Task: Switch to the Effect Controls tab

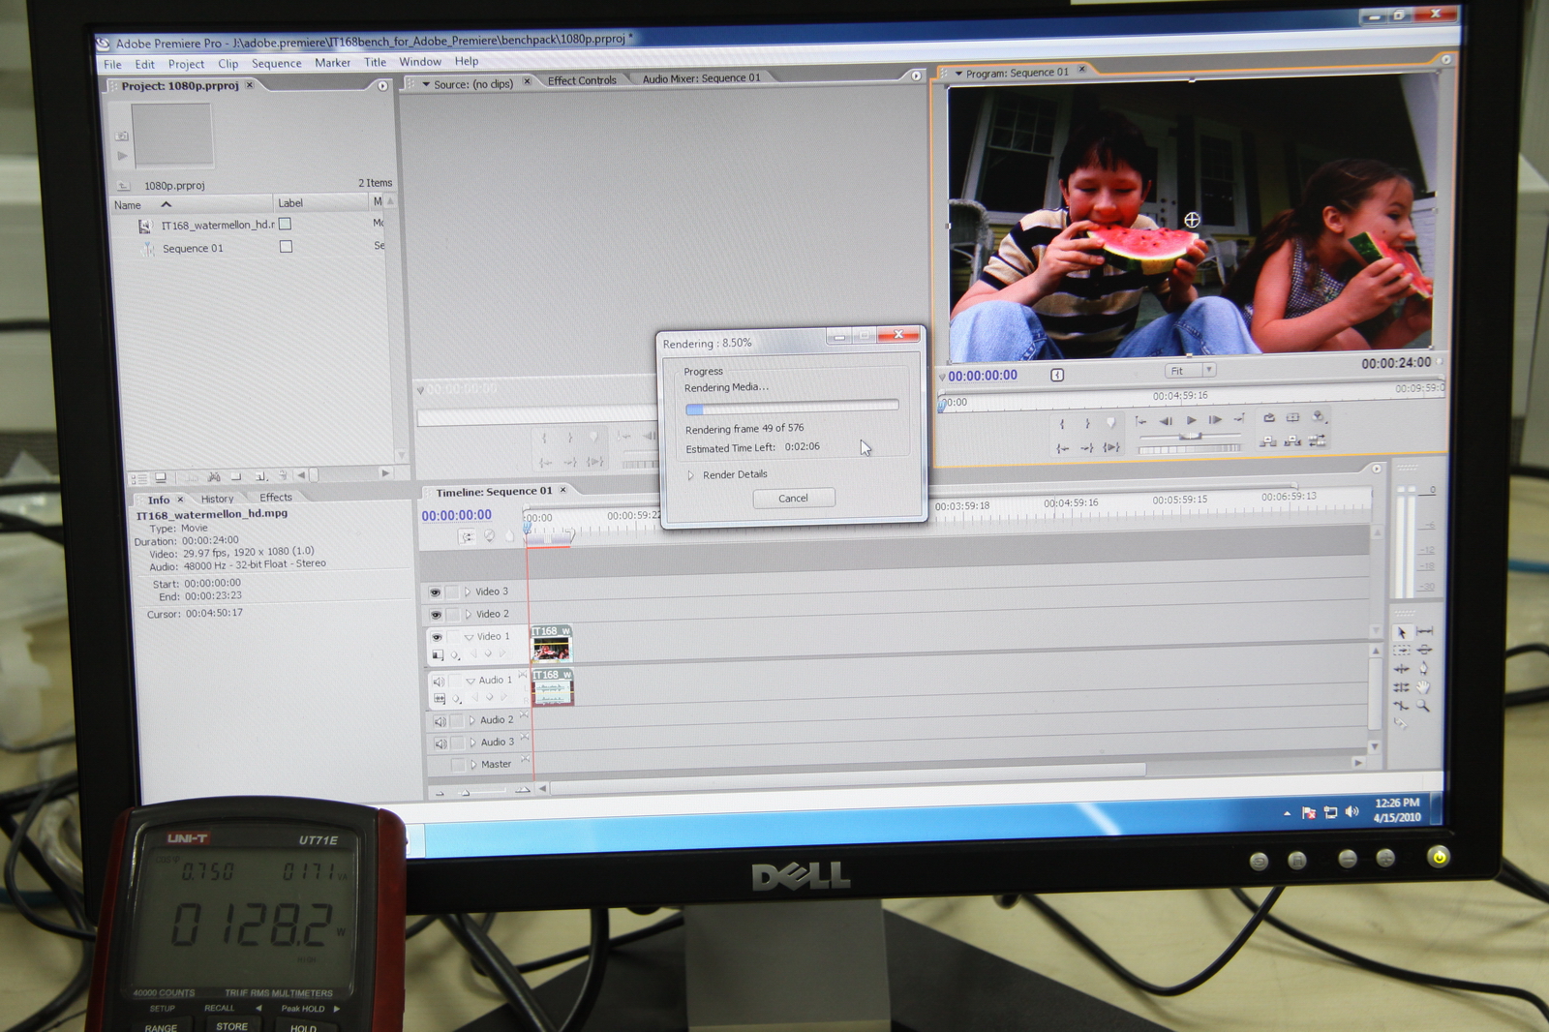Action: 581,80
